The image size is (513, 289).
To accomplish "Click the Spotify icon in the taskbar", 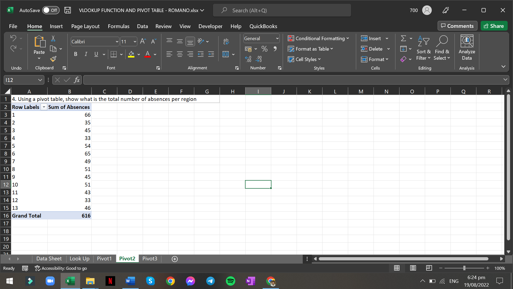I will pyautogui.click(x=230, y=281).
